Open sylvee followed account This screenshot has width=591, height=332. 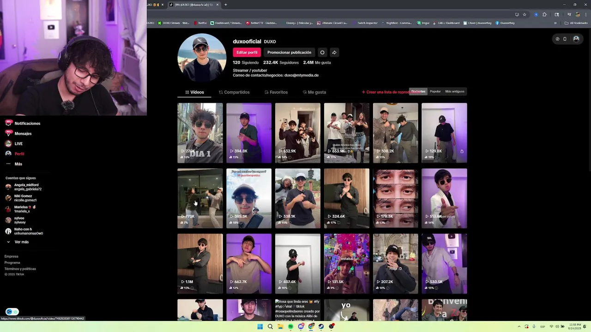pyautogui.click(x=16, y=220)
